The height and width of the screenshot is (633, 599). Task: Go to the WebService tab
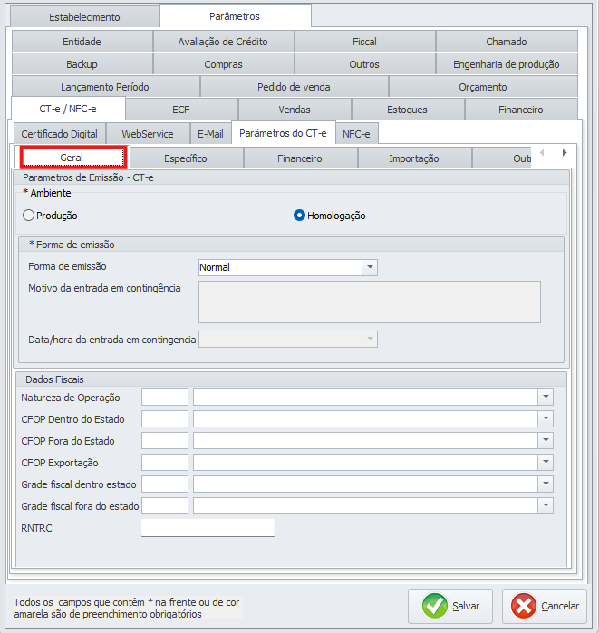pos(147,134)
